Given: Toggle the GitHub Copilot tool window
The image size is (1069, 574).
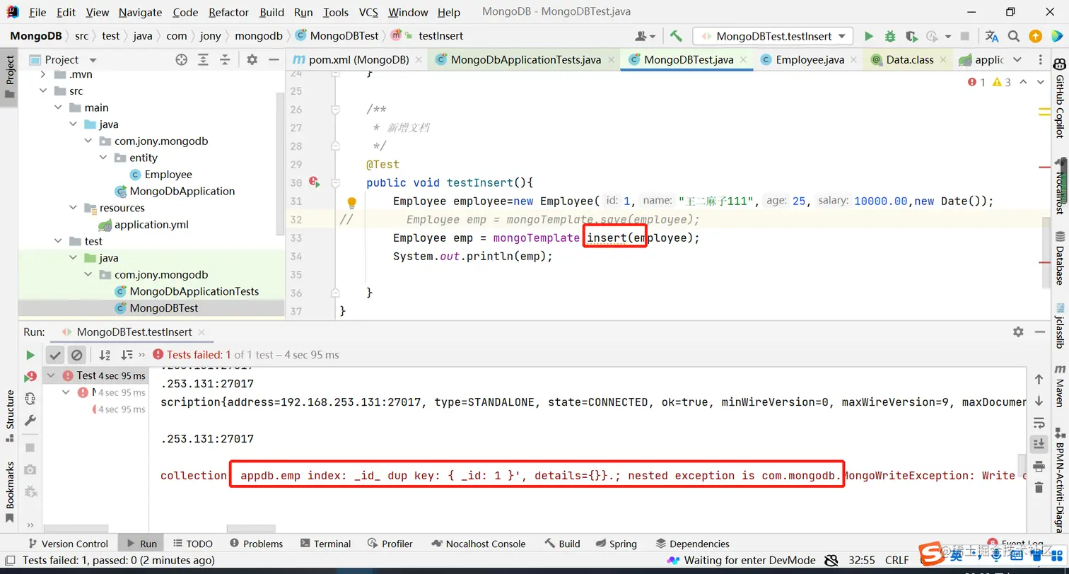Looking at the screenshot, I should pyautogui.click(x=1060, y=99).
